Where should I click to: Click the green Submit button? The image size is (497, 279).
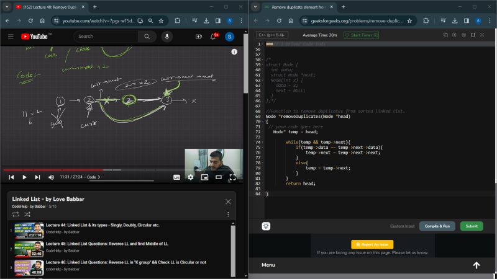point(472,226)
